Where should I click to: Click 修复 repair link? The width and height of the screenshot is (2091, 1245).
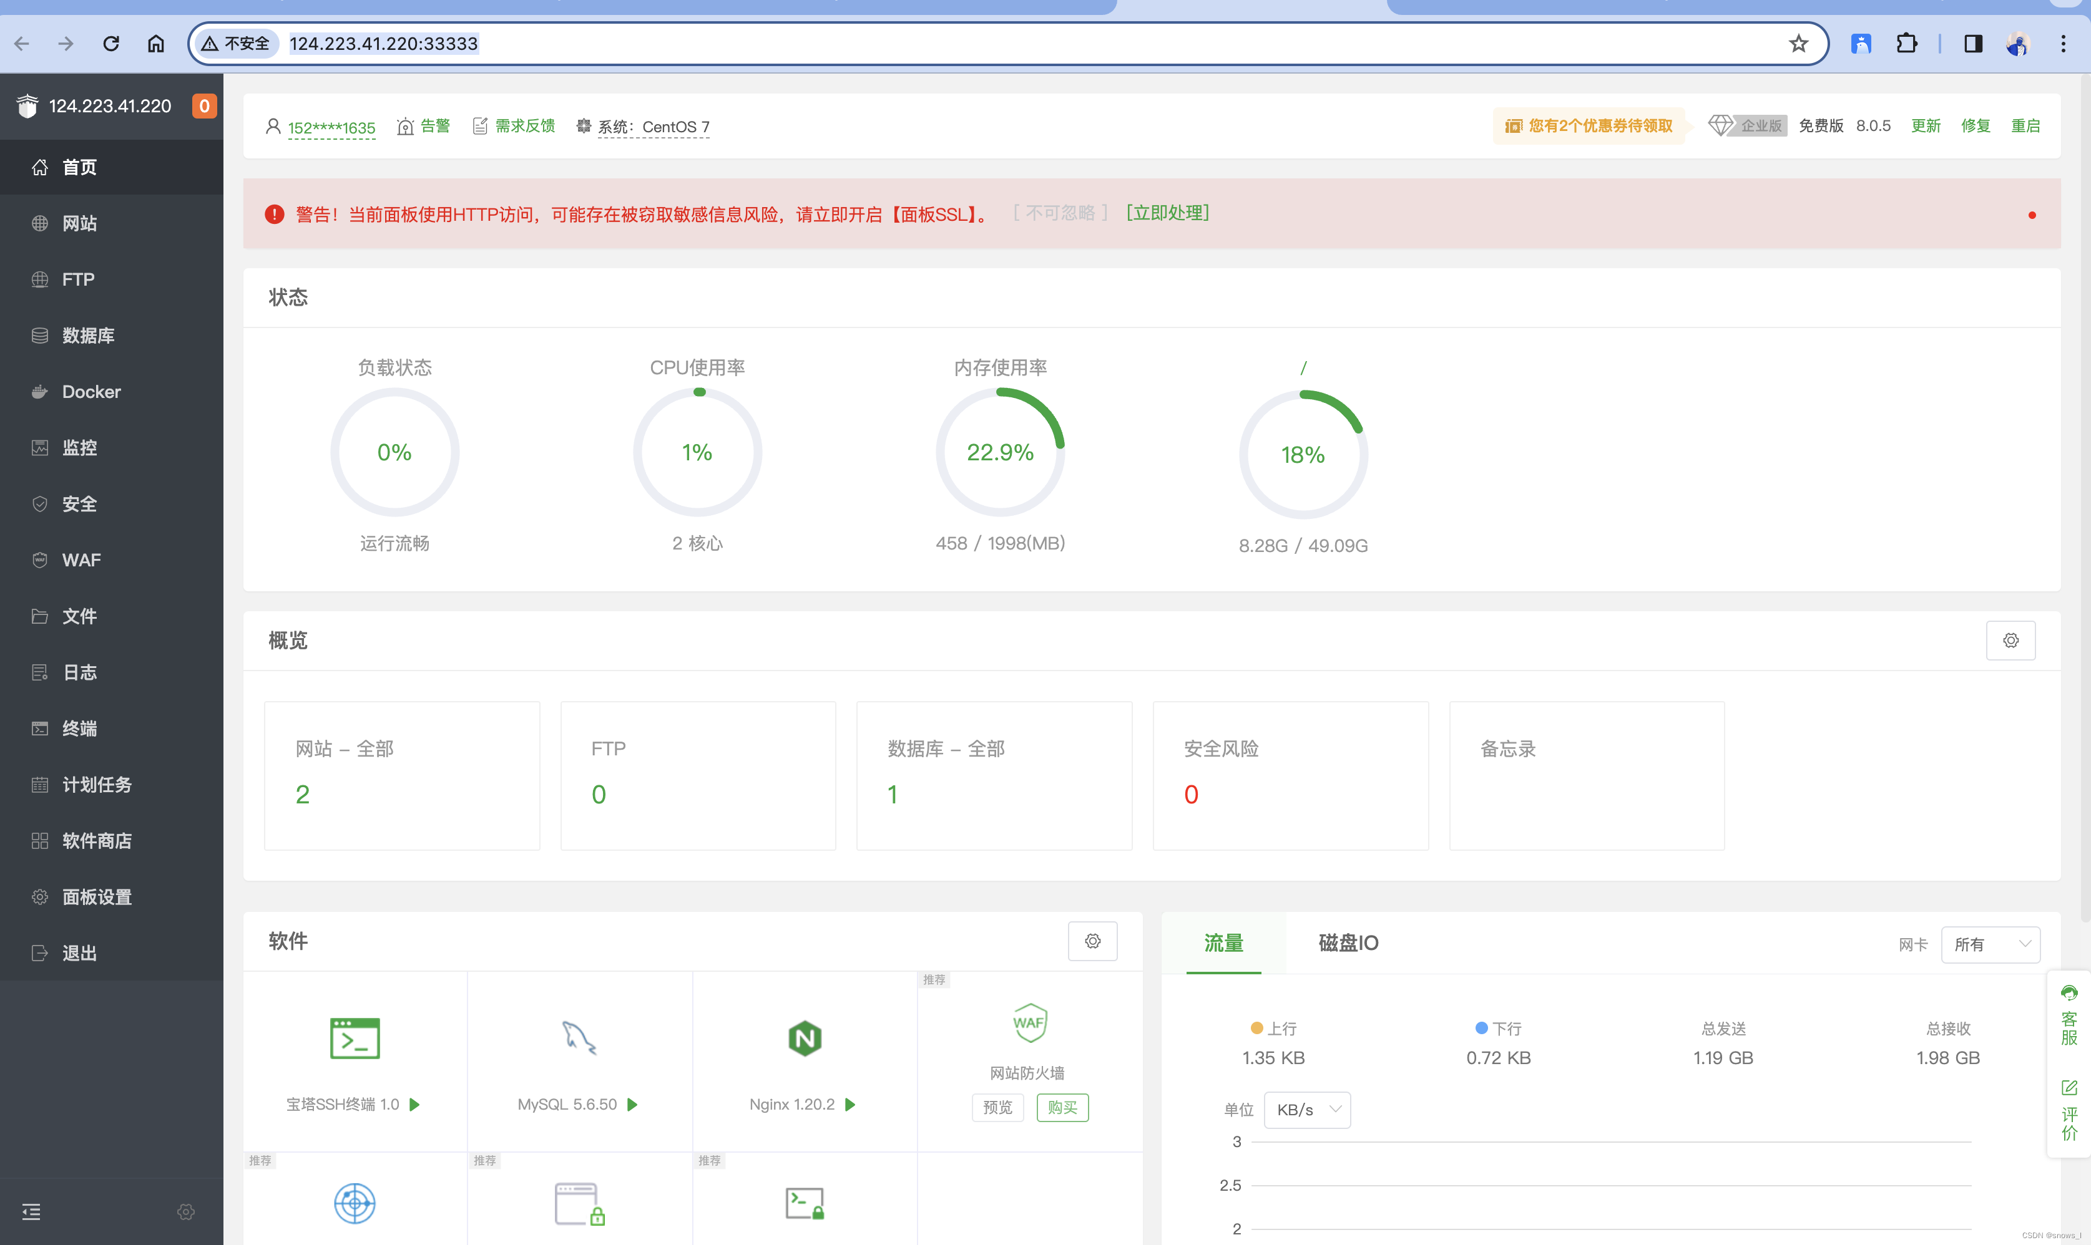click(1975, 126)
